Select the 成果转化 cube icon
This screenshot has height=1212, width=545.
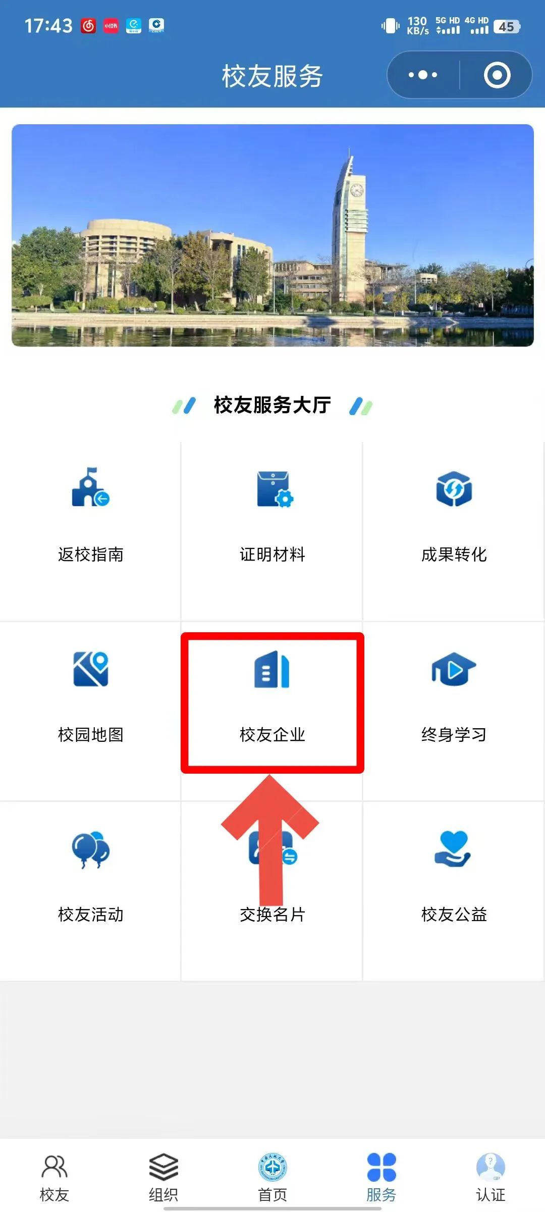(454, 489)
